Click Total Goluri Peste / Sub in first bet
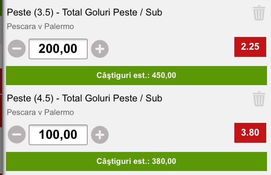 (112, 12)
